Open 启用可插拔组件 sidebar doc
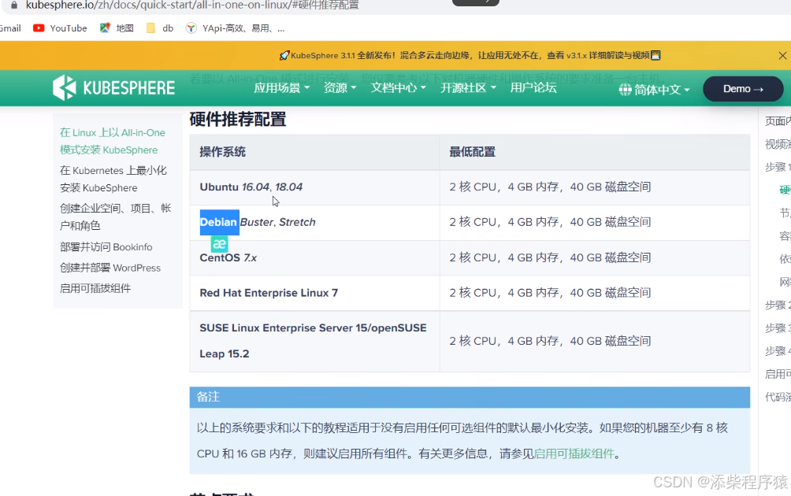 coord(95,288)
